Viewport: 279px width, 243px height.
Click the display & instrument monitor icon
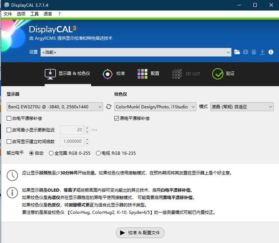click(x=50, y=74)
